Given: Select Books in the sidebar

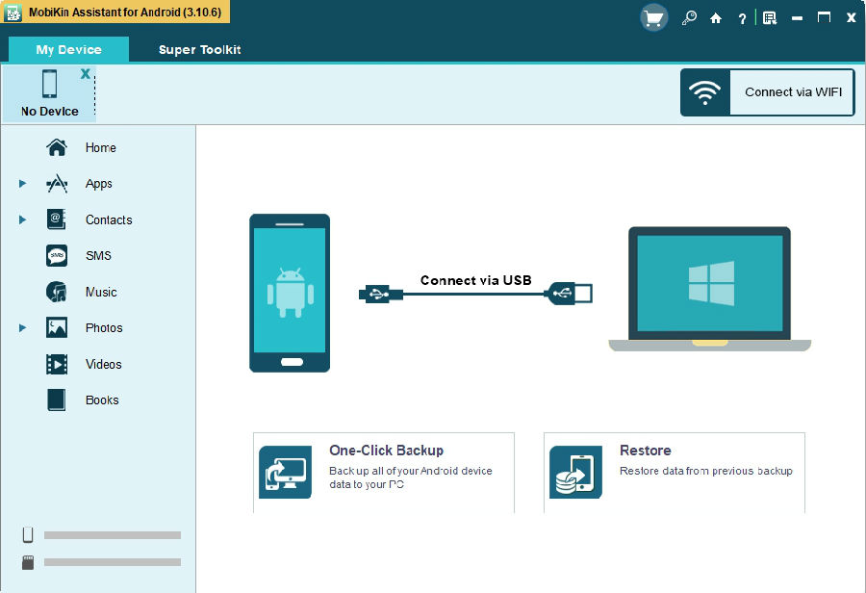Looking at the screenshot, I should click(x=101, y=400).
